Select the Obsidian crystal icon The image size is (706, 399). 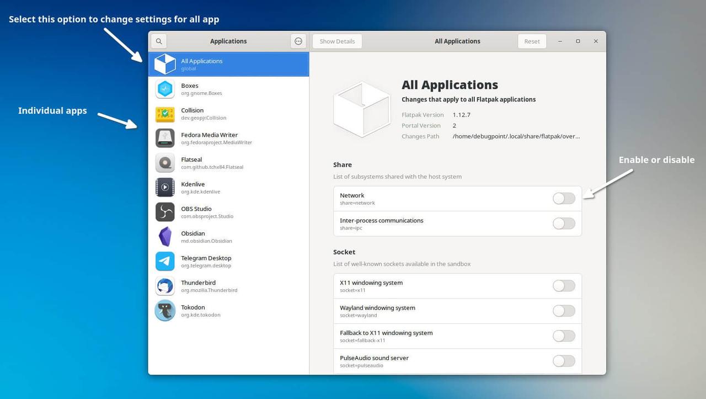pos(165,237)
